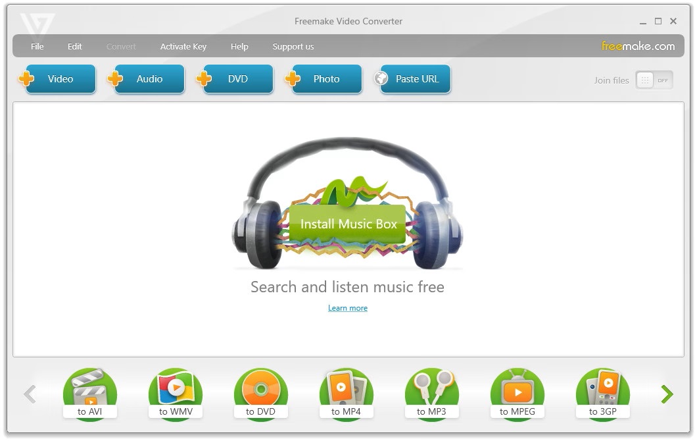Open the Edit menu
697x441 pixels.
75,46
